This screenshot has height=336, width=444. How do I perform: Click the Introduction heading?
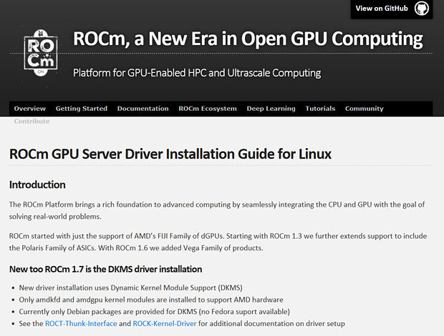(x=37, y=185)
